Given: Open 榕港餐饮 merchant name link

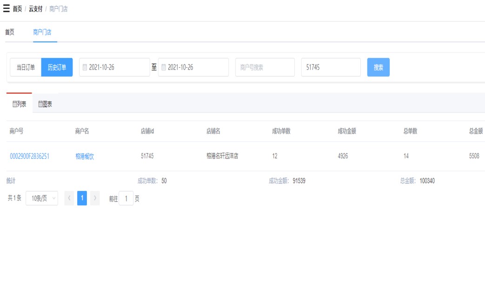Looking at the screenshot, I should (85, 157).
